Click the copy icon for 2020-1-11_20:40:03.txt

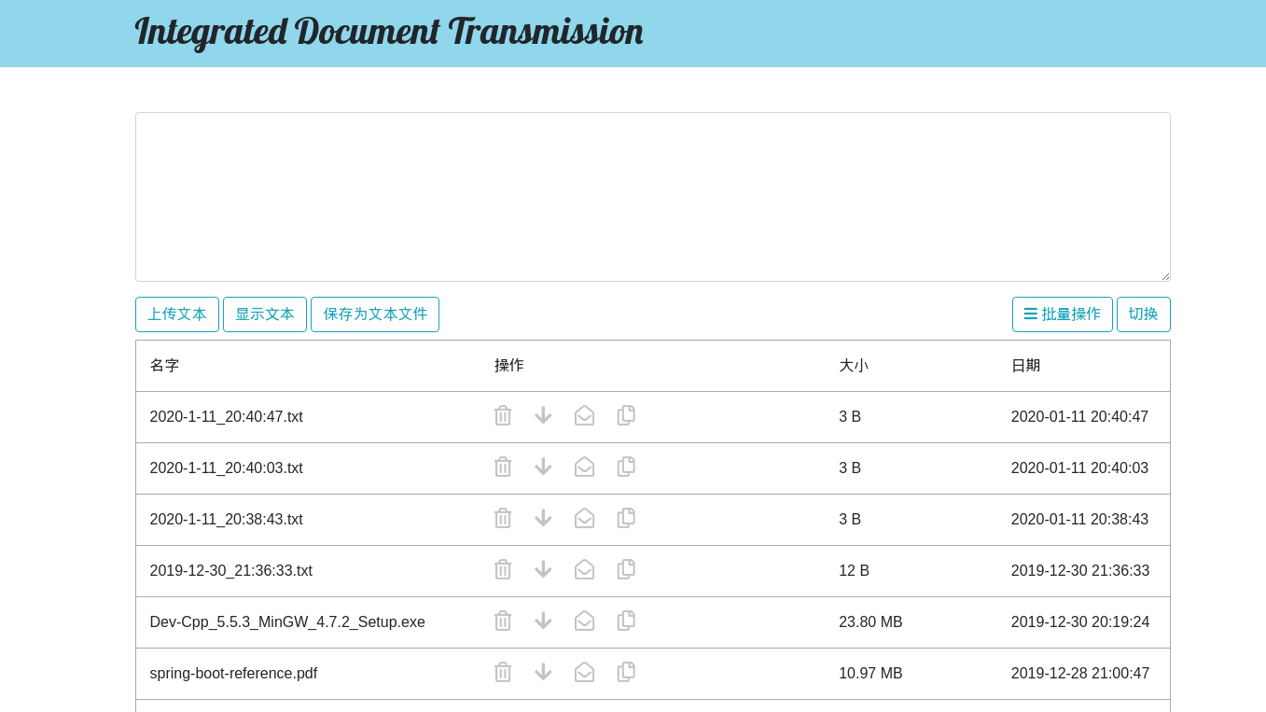point(626,468)
